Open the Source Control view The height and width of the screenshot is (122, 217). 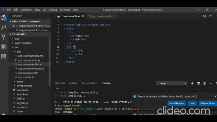[4, 37]
